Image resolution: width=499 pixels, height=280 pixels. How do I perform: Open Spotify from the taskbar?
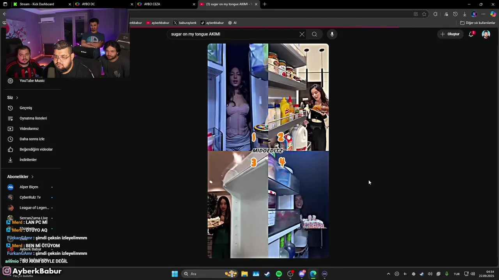coord(279,274)
